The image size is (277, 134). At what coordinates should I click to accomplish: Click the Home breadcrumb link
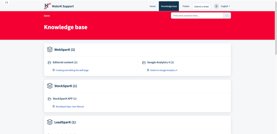pyautogui.click(x=47, y=16)
